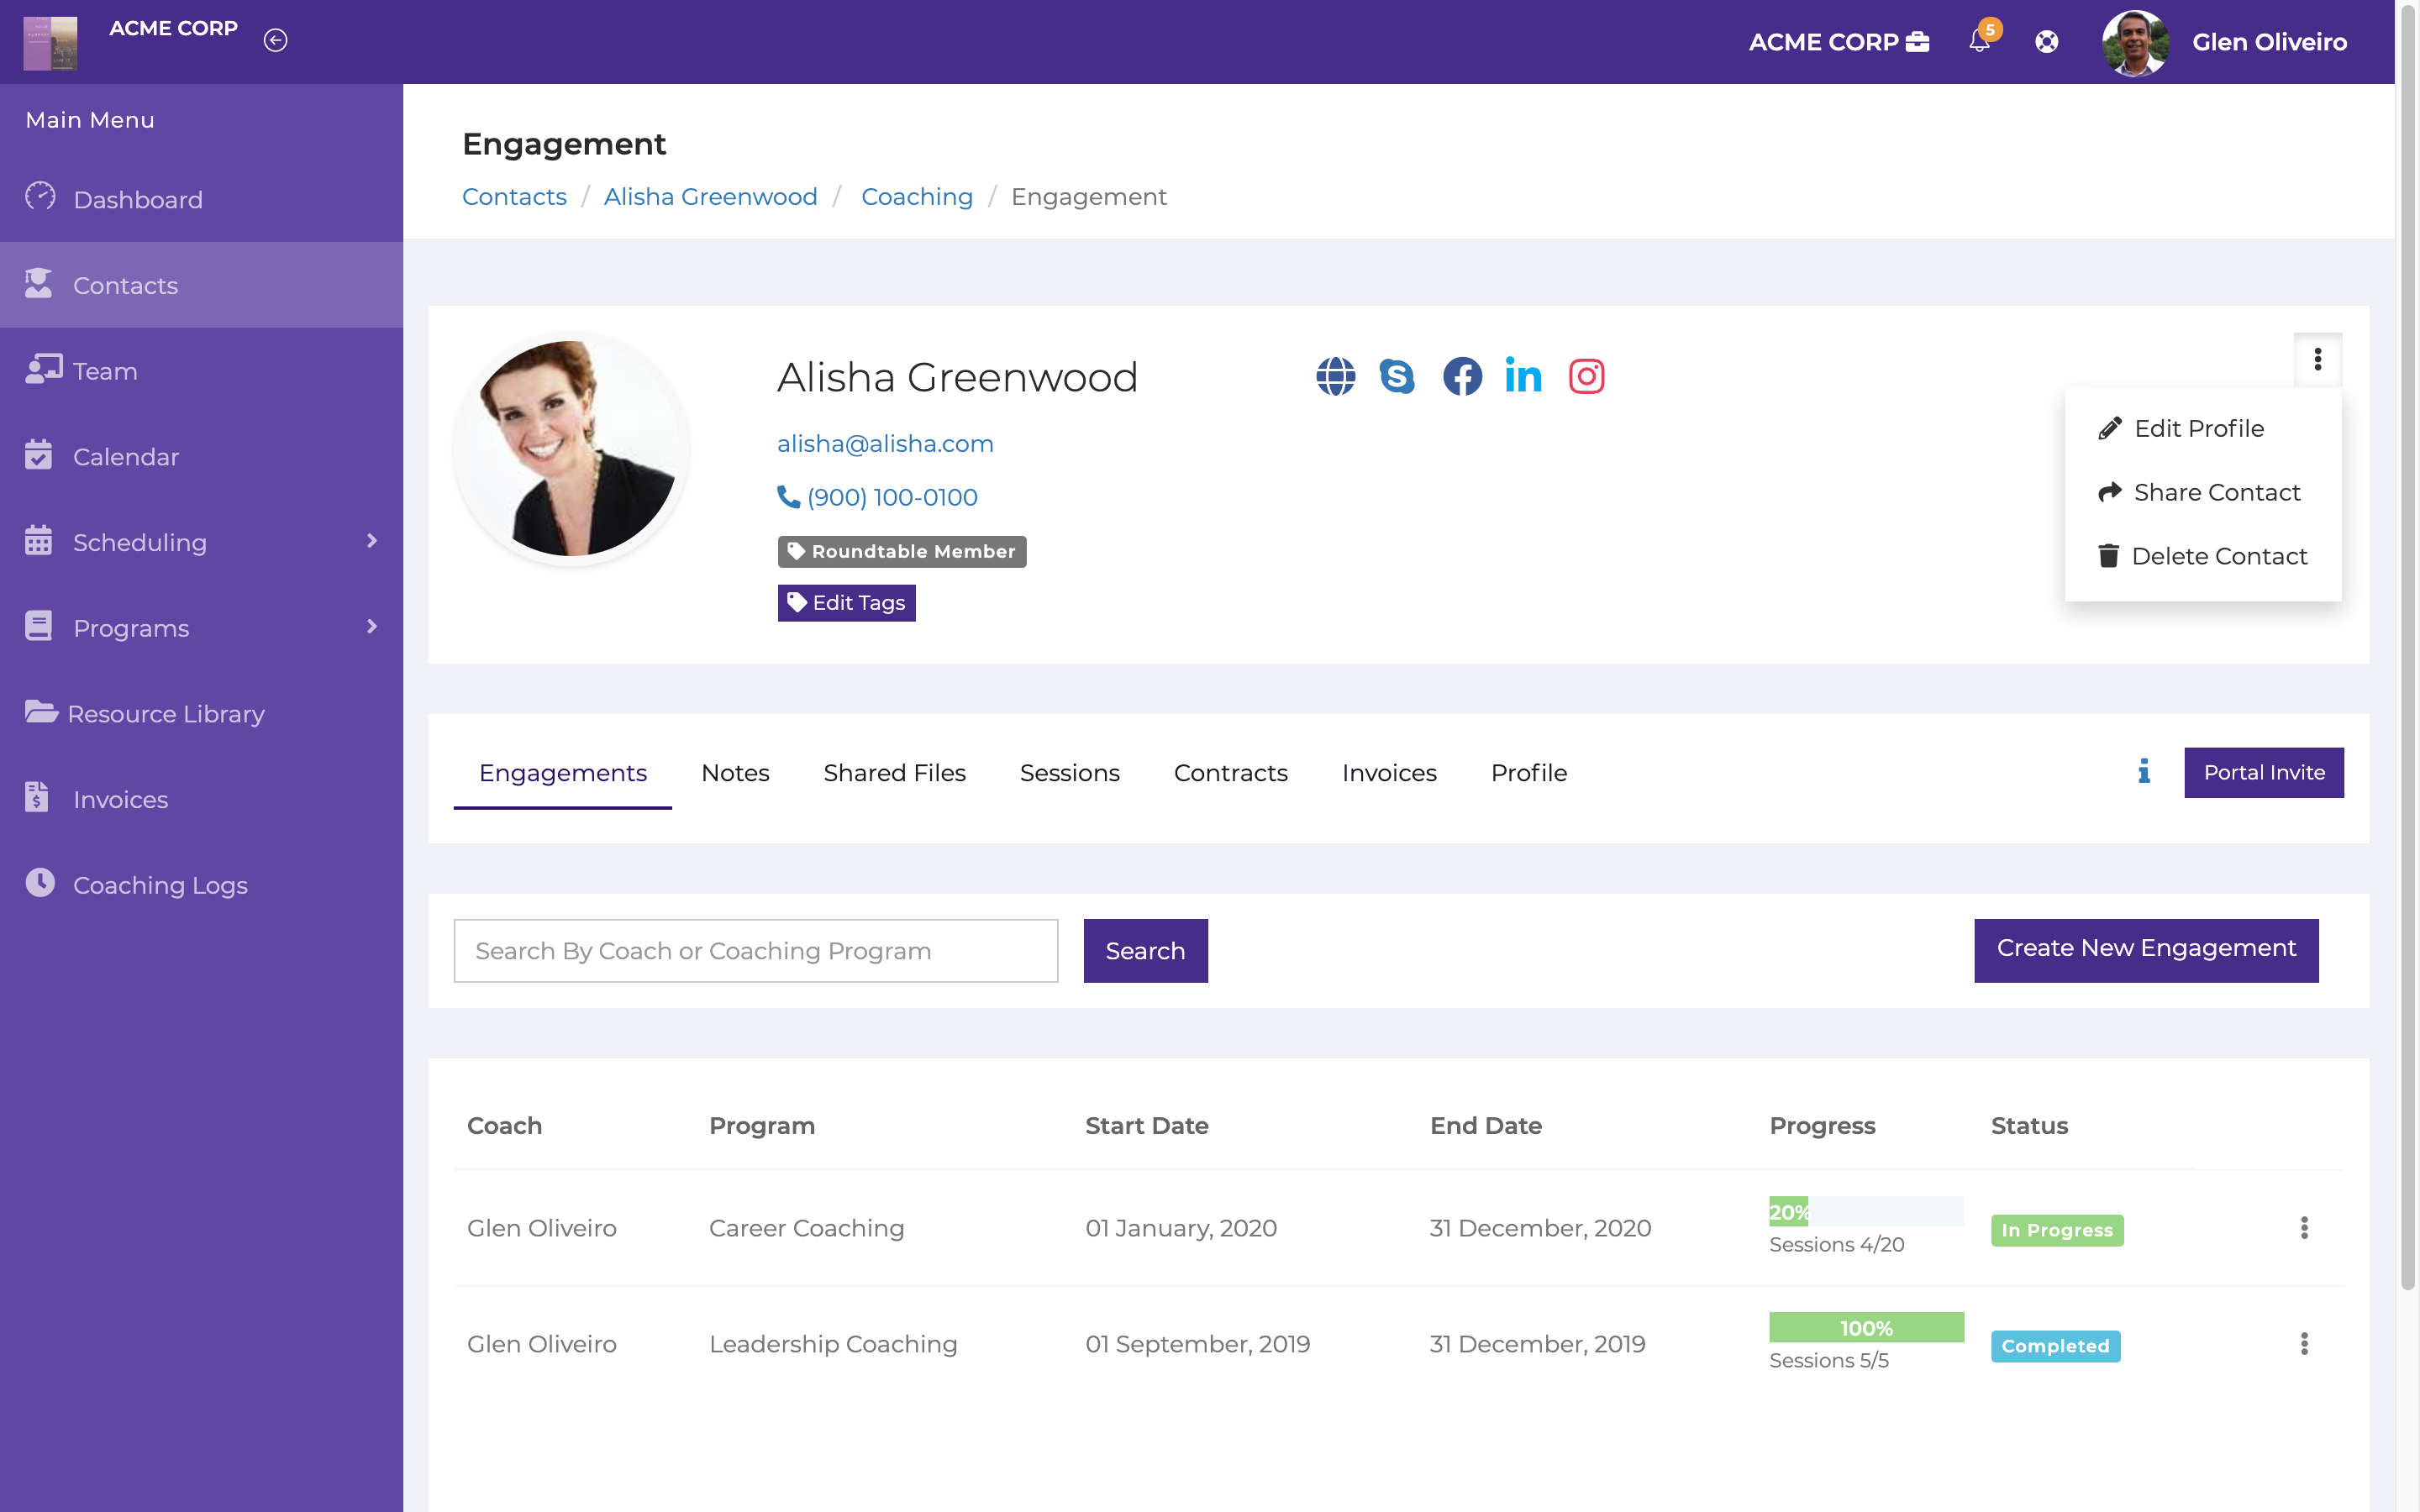Image resolution: width=2420 pixels, height=1512 pixels.
Task: Click the Dashboard gauge icon
Action: click(40, 196)
